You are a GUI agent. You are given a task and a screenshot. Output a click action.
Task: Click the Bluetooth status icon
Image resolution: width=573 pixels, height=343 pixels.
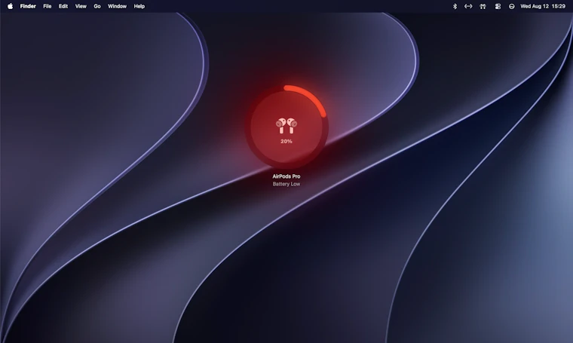(455, 6)
